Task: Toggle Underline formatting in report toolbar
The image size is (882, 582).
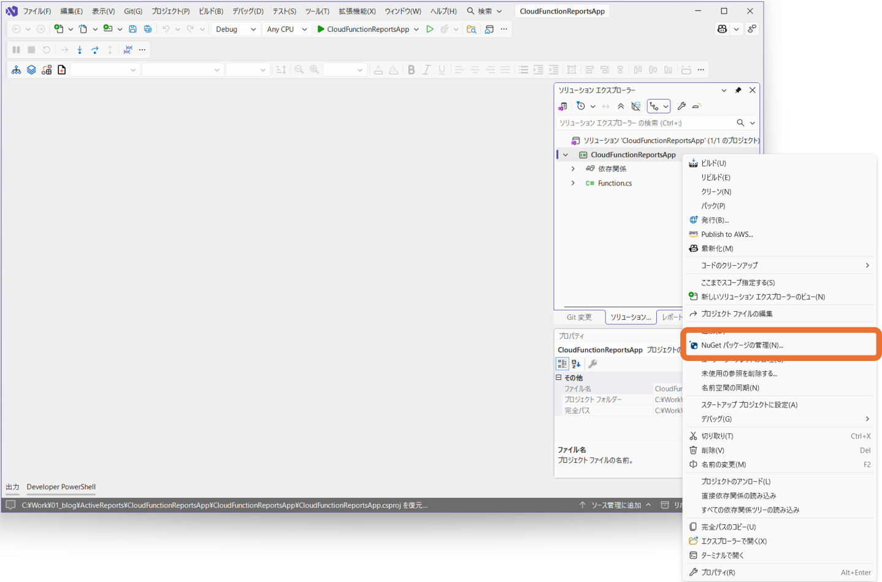Action: point(442,70)
